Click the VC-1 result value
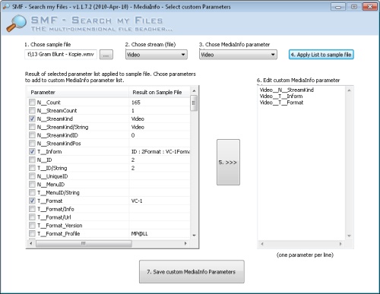This screenshot has width=380, height=294. [137, 201]
